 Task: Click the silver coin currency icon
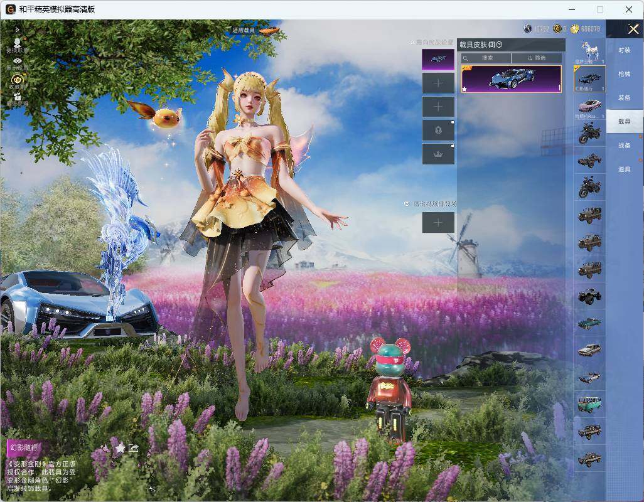[x=528, y=29]
